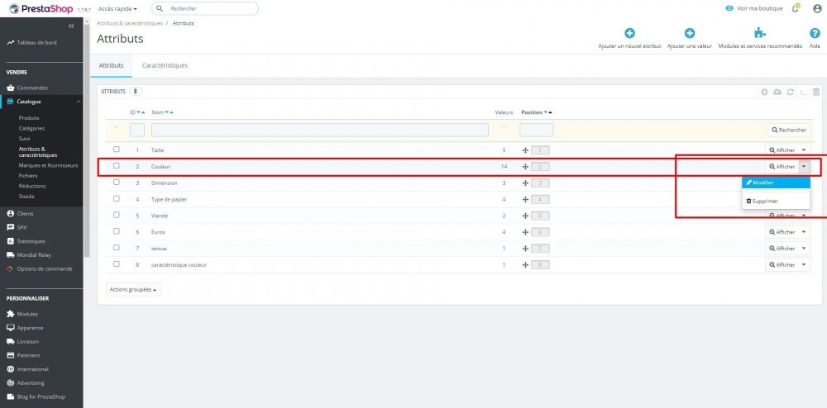Toggle the open action arrow for Couleur

[805, 166]
